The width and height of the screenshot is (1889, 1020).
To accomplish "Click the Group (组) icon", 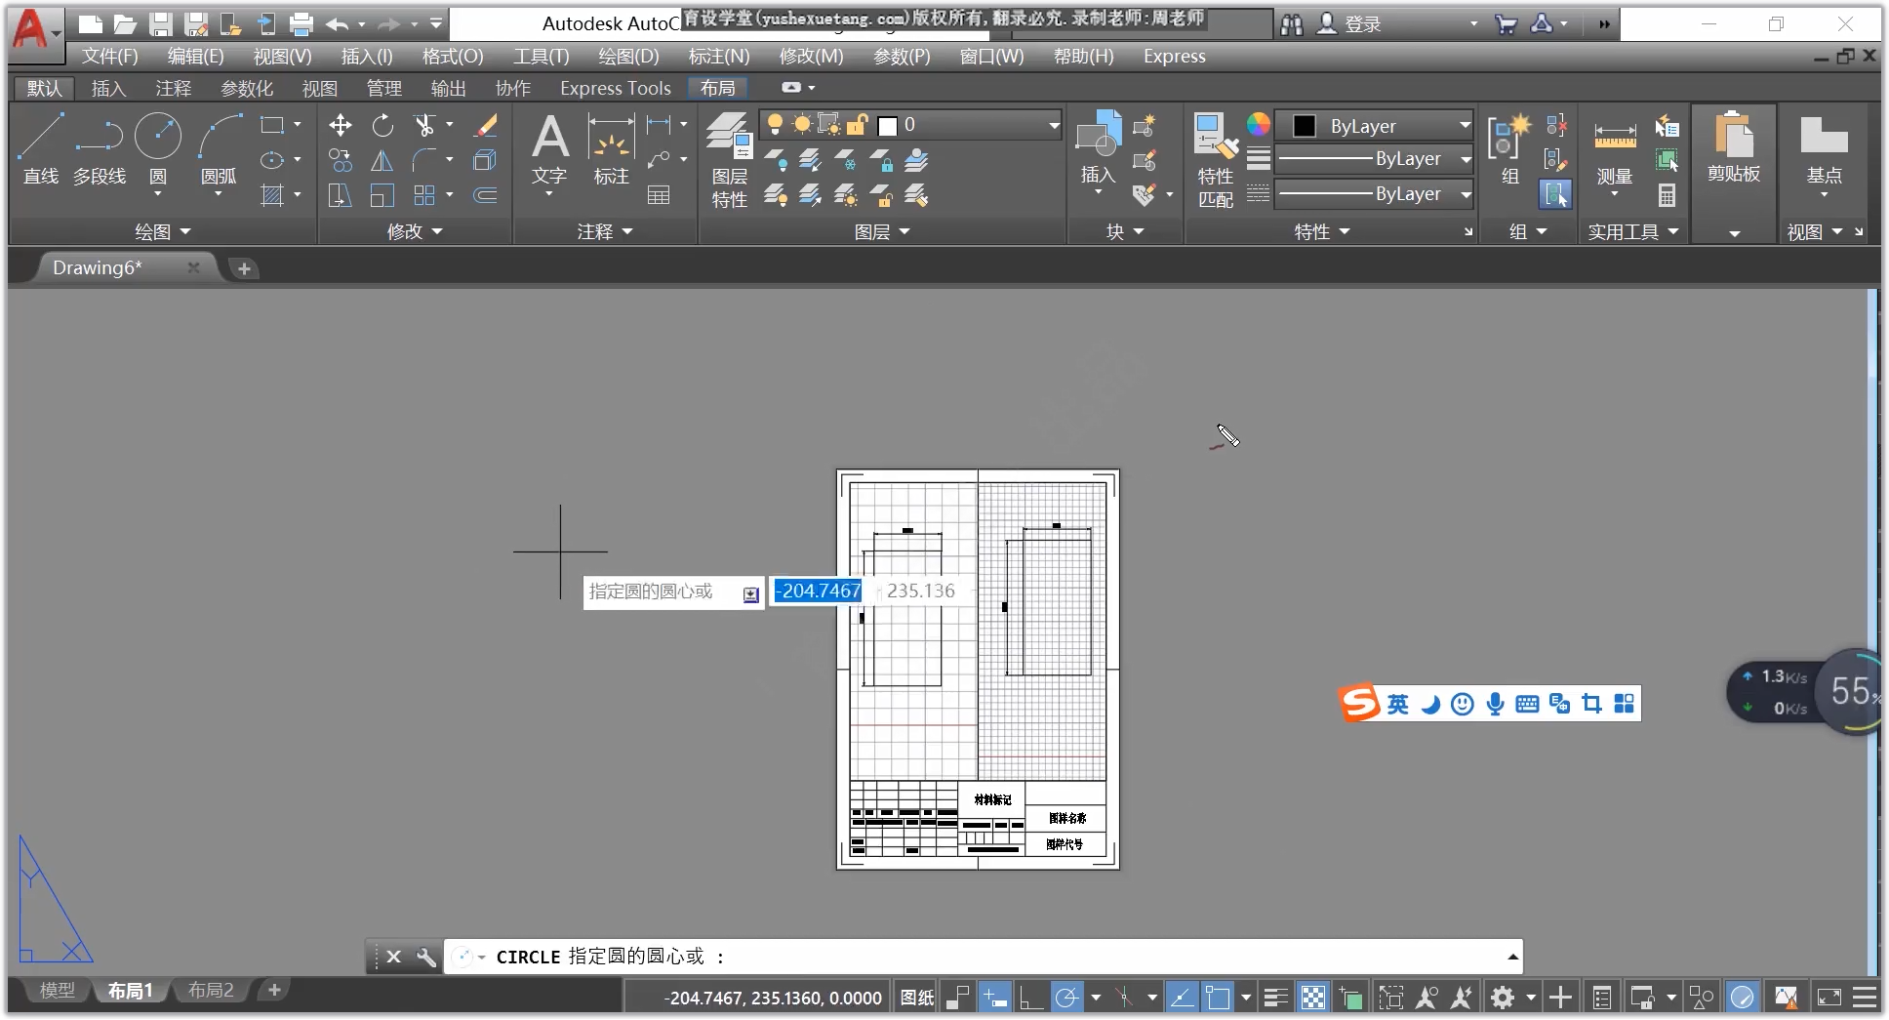I will click(1509, 148).
